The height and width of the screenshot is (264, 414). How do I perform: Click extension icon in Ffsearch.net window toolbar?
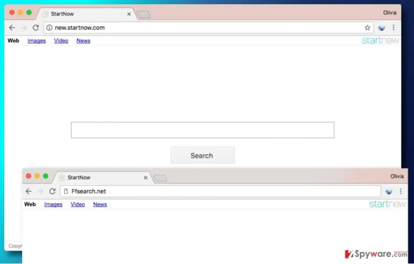pos(389,191)
